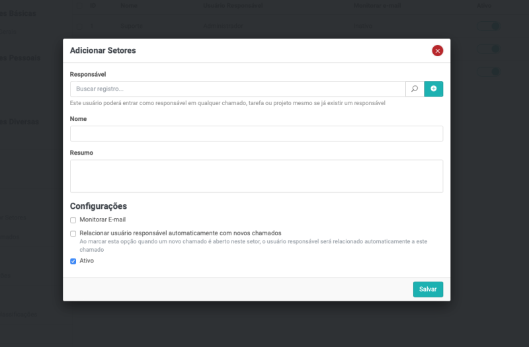The image size is (529, 347).
Task: Focus the Buscar registro search field
Action: point(237,89)
